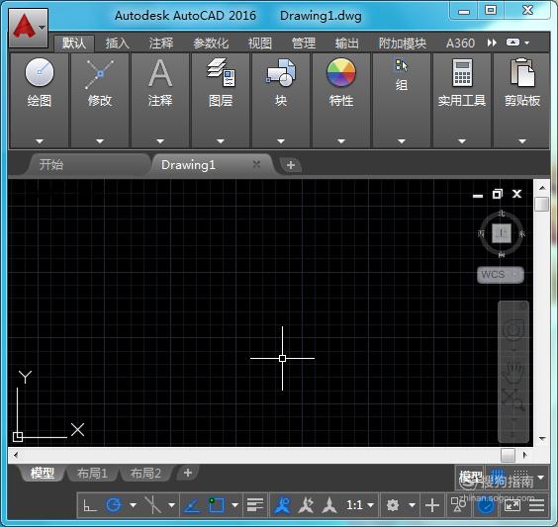Open the 块 (Block) ribbon panel
The width and height of the screenshot is (558, 527).
[281, 100]
